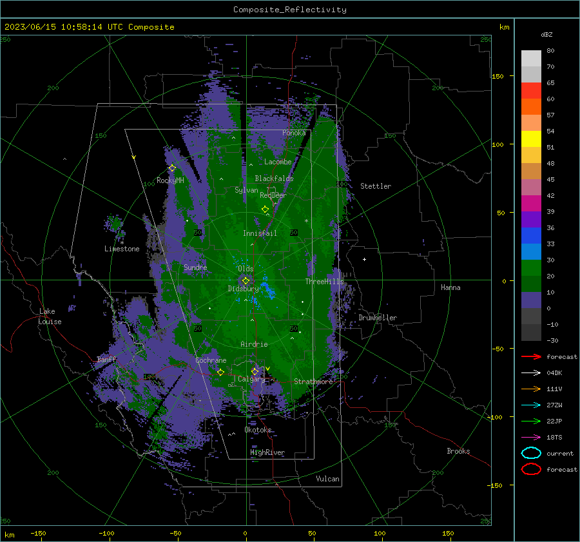The image size is (580, 542).
Task: Click the yellow diamond marker below RedDeer
Action: click(265, 209)
